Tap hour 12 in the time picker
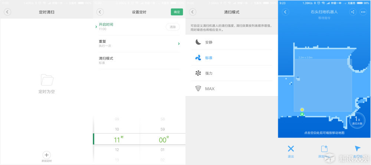Image resolution: width=371 pixels, height=165 pixels. point(117,150)
